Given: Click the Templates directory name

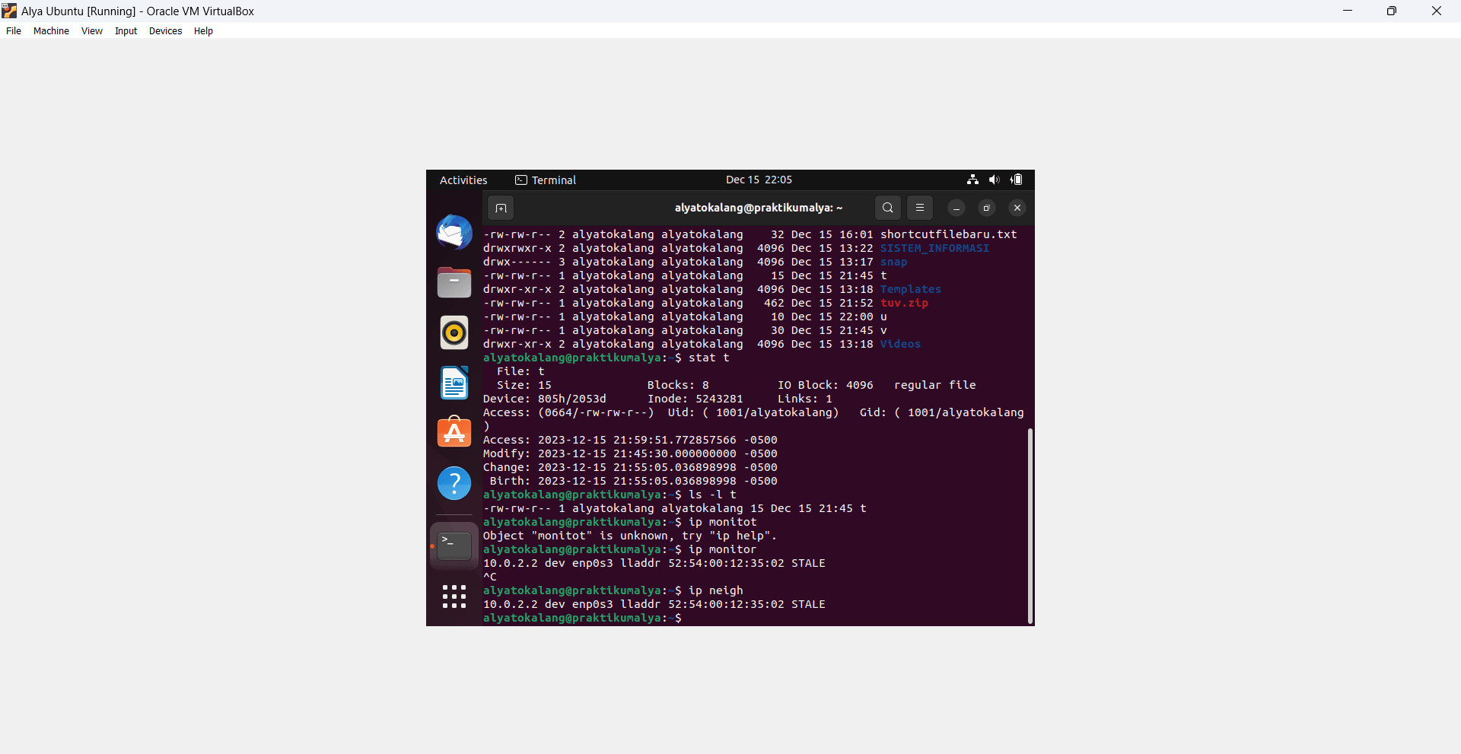Looking at the screenshot, I should coord(911,289).
